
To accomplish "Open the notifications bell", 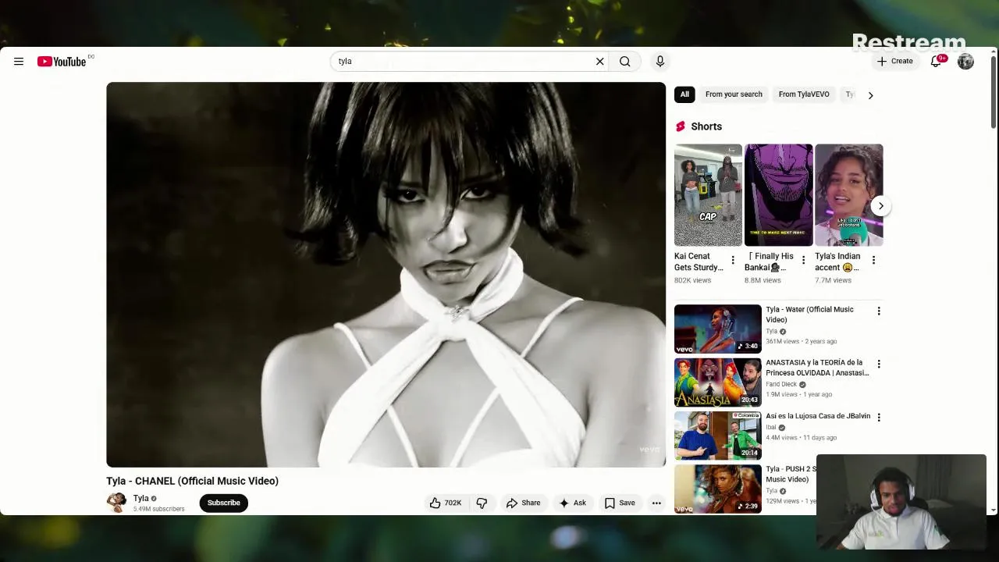I will click(936, 62).
